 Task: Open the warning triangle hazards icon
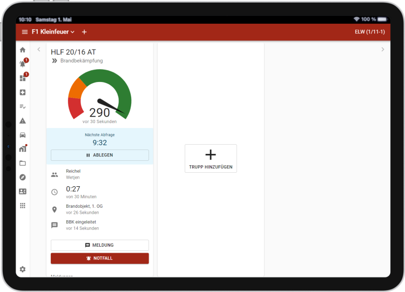point(23,120)
